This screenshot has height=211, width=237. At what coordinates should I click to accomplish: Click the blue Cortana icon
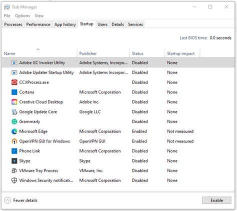point(14,92)
